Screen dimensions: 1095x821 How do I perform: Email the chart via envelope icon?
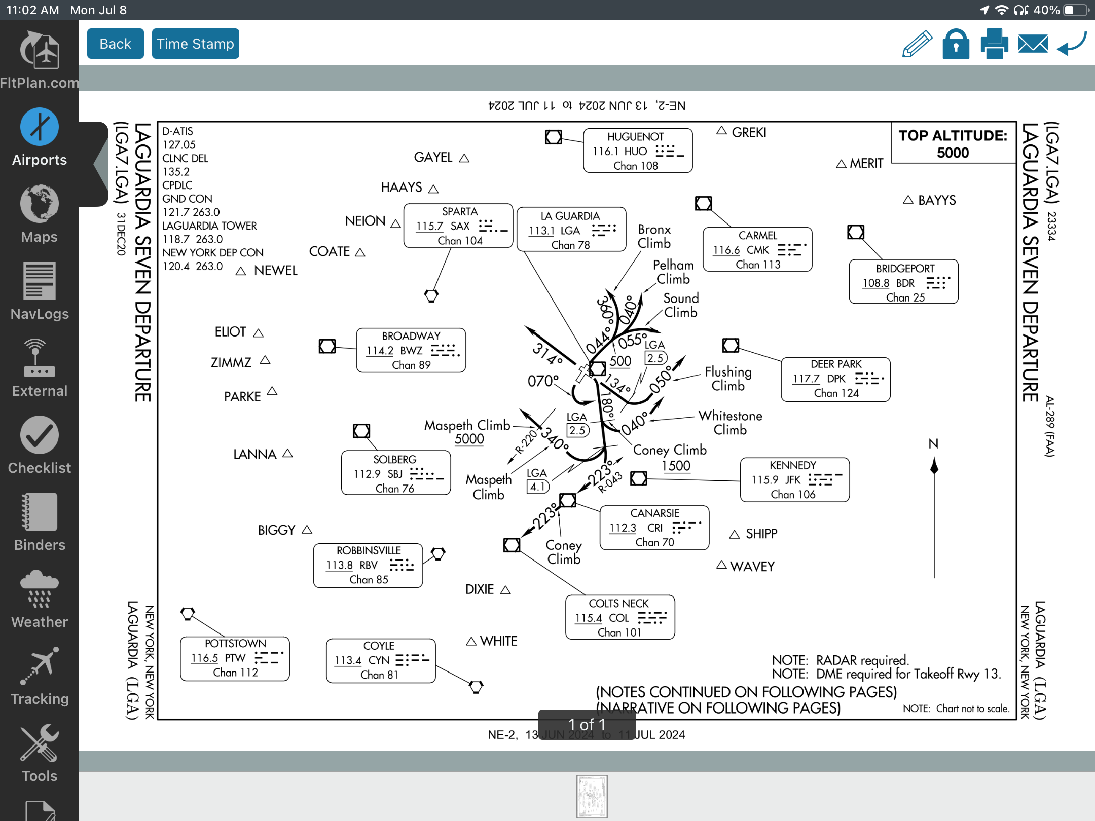[x=1033, y=44]
